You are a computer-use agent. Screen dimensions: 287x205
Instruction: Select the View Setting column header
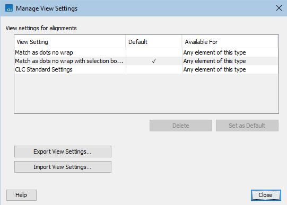[x=70, y=42]
